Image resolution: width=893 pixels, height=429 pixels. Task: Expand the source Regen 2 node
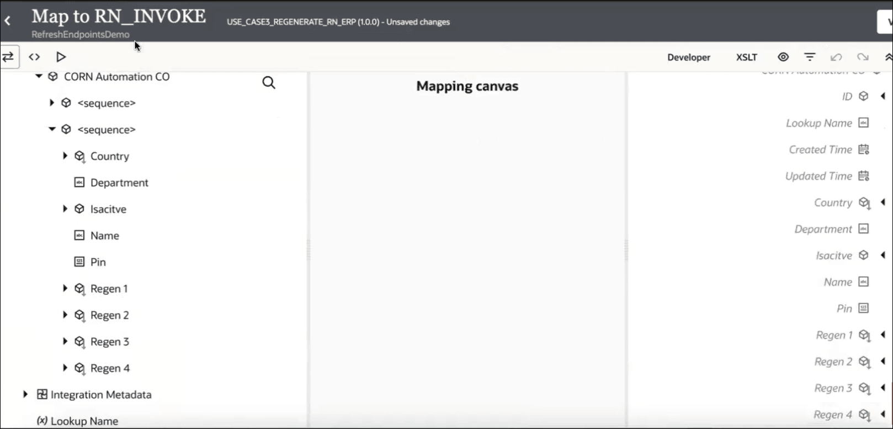click(x=65, y=315)
